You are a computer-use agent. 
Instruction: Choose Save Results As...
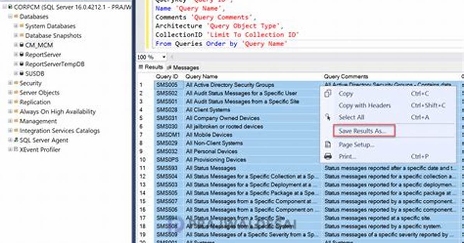click(x=364, y=131)
